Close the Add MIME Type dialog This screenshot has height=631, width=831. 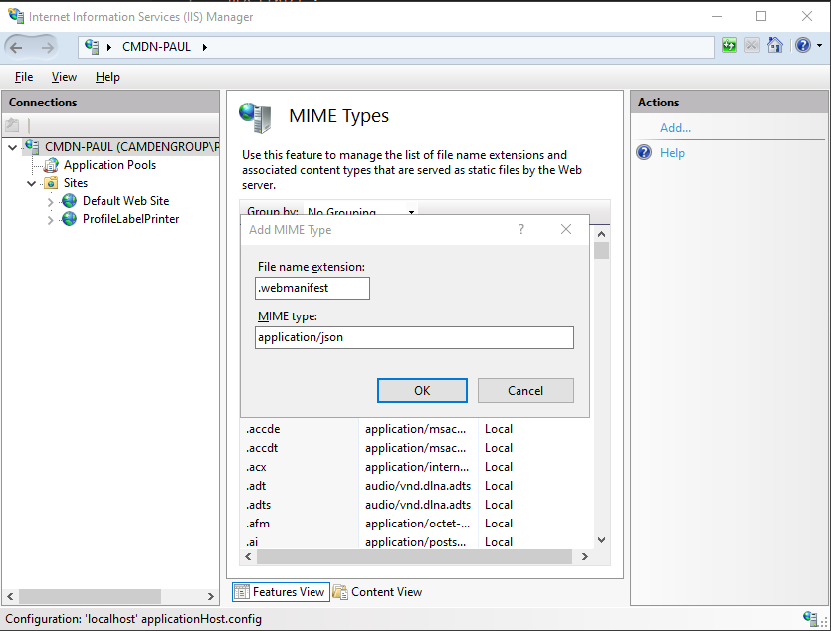pyautogui.click(x=566, y=229)
